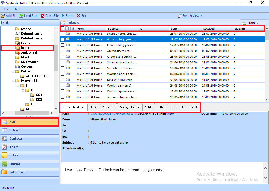This screenshot has width=269, height=191.
Task: Open the Calendar section icon
Action: click(4, 130)
